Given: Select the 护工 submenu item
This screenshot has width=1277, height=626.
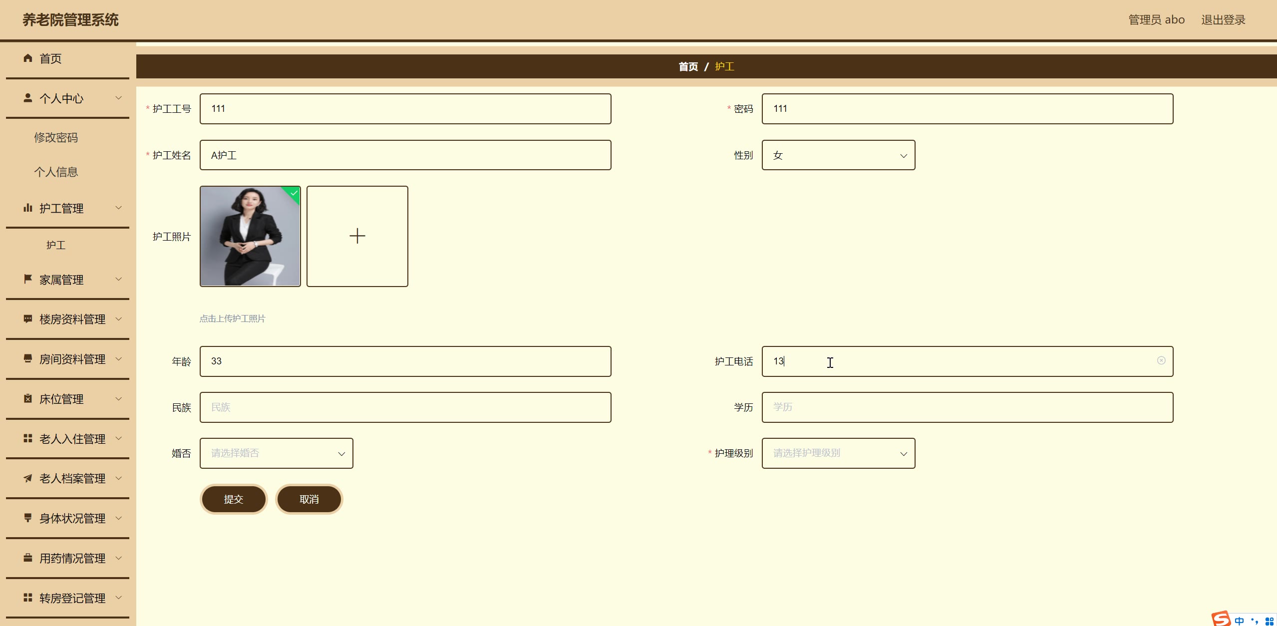Looking at the screenshot, I should (x=56, y=245).
